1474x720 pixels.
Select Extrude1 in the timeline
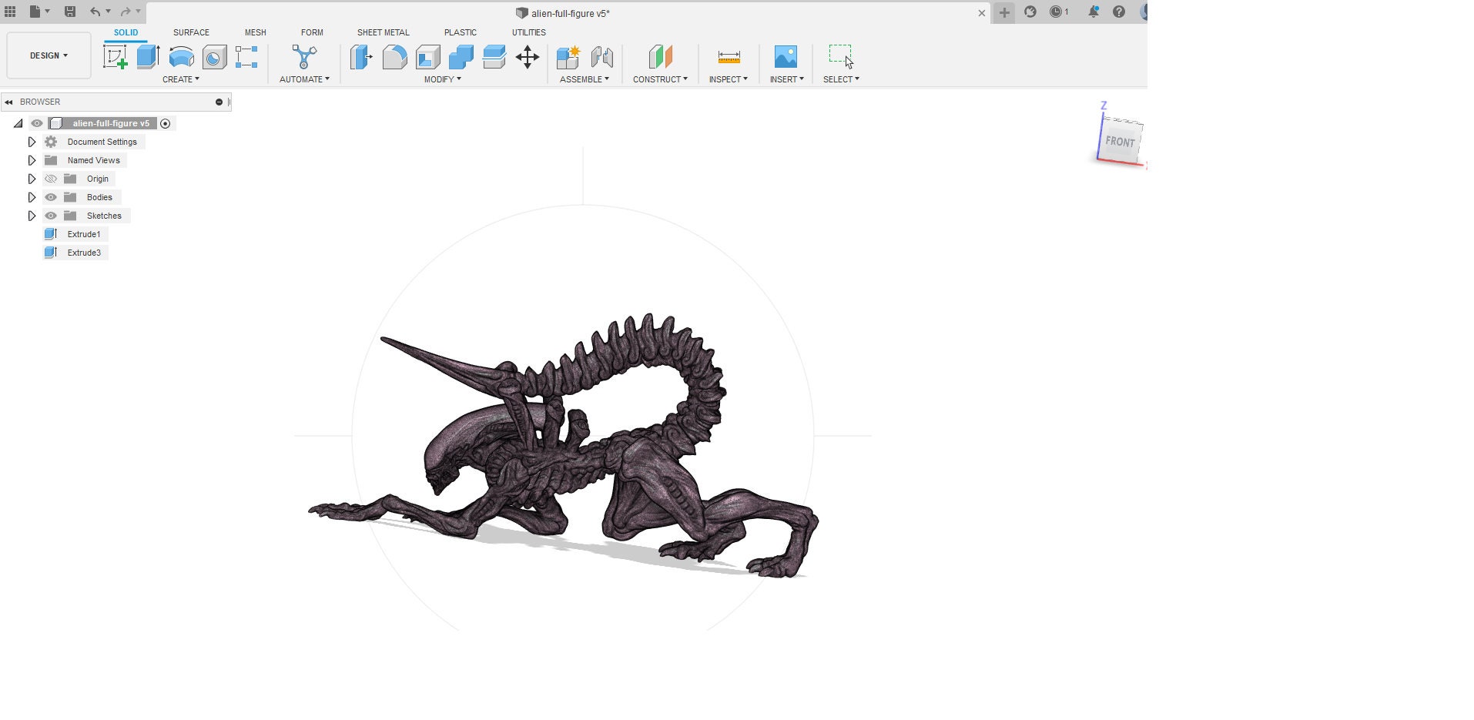[85, 234]
